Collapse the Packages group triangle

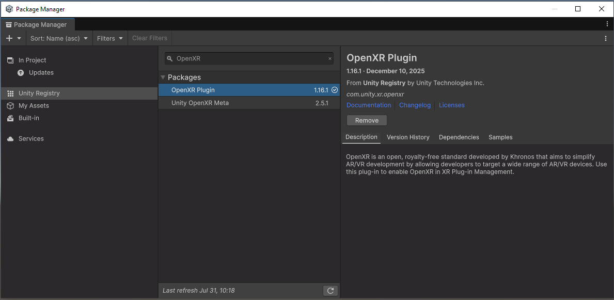(x=163, y=77)
